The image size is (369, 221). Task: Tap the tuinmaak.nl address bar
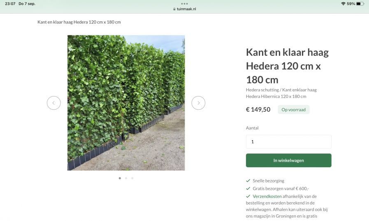click(184, 9)
